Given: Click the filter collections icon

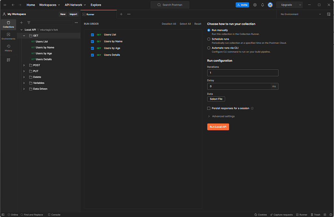Looking at the screenshot, I should click(29, 22).
